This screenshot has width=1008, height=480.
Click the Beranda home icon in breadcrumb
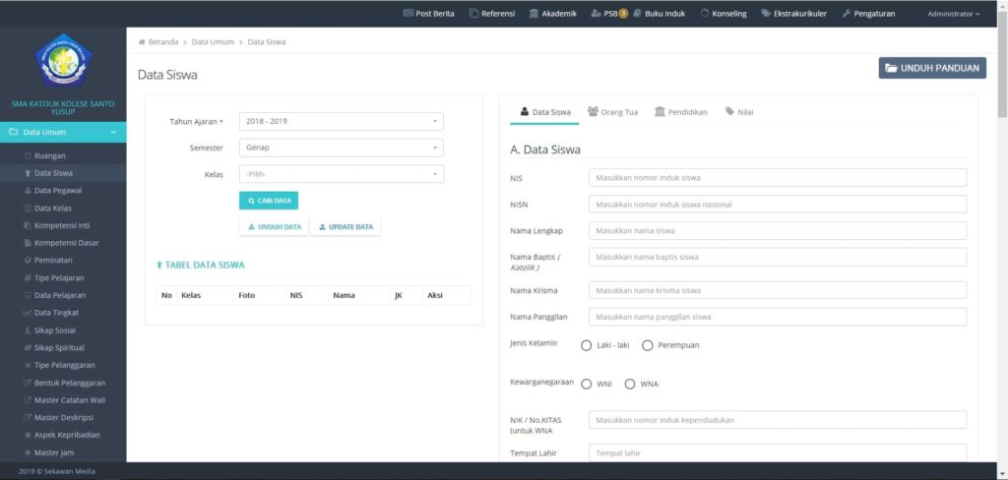[142, 41]
